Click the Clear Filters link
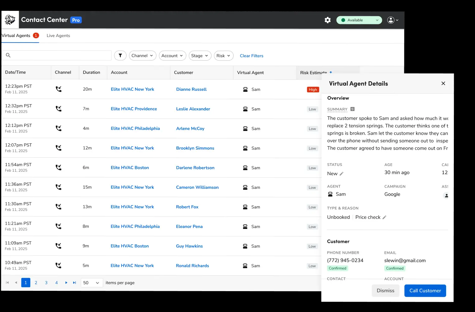This screenshot has height=312, width=475. pos(252,56)
